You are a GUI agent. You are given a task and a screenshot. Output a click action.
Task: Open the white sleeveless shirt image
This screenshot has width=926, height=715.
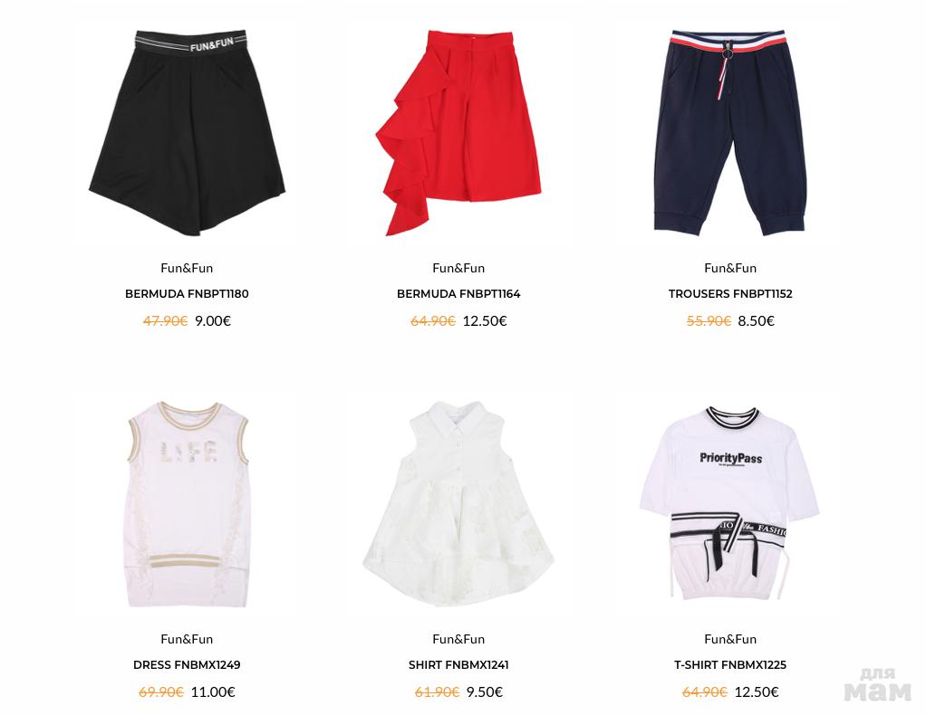tap(458, 504)
